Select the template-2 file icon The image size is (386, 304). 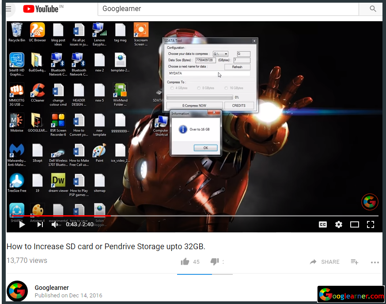tap(120, 63)
